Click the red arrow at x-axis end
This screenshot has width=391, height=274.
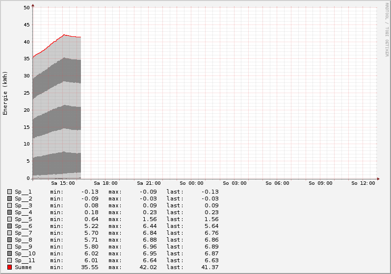pyautogui.click(x=378, y=178)
